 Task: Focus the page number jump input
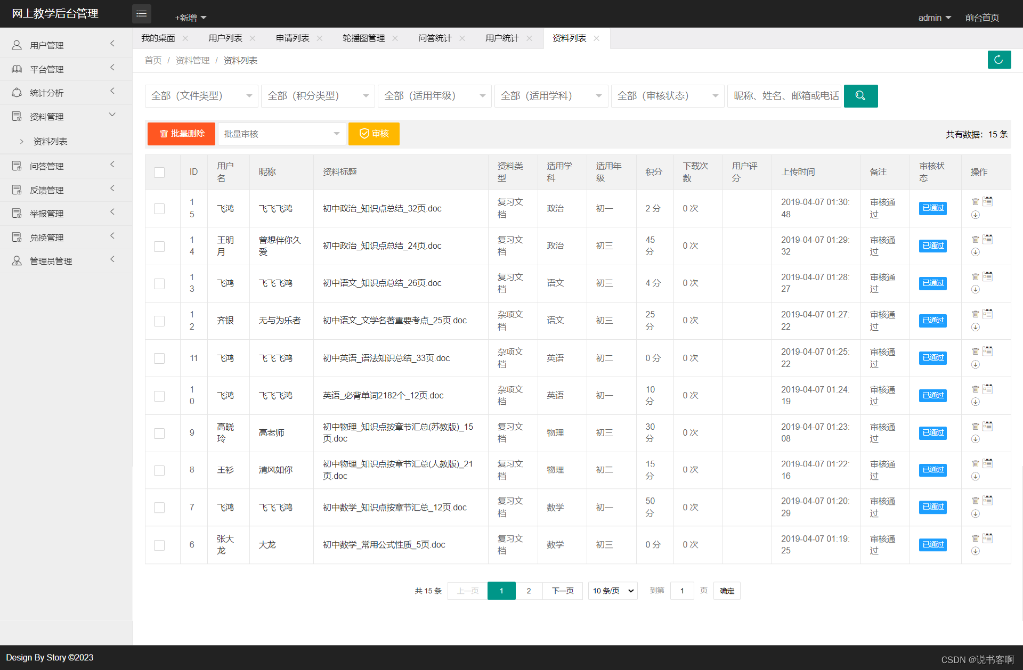point(682,591)
